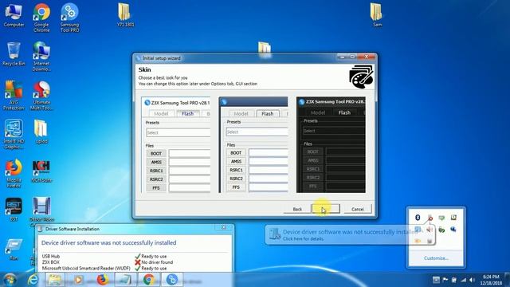Select the Y71 1801 folder

[125, 15]
